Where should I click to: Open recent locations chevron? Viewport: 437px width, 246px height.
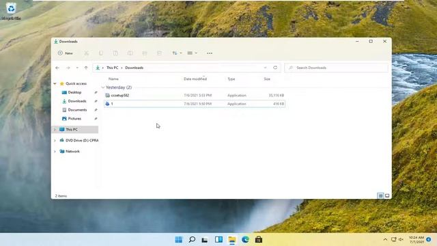(x=77, y=68)
